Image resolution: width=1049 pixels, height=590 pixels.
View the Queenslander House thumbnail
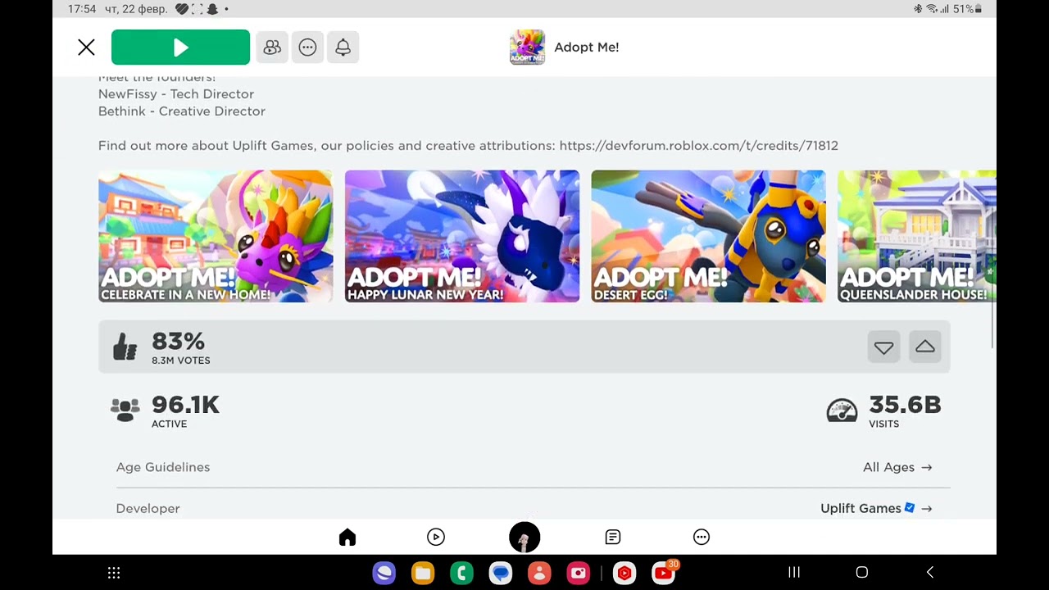(917, 237)
